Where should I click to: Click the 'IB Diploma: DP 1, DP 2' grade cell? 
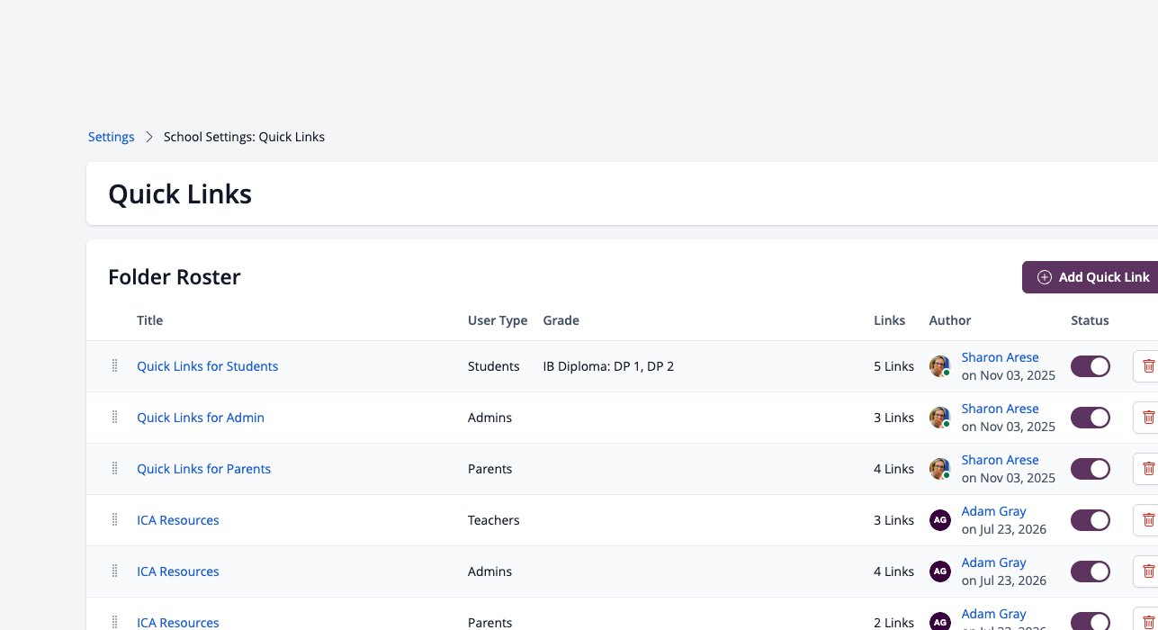point(608,366)
